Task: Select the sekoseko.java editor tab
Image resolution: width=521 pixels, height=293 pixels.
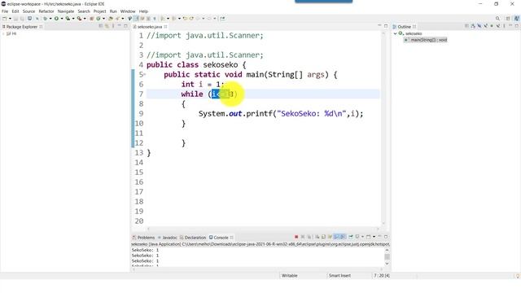Action: pos(150,27)
